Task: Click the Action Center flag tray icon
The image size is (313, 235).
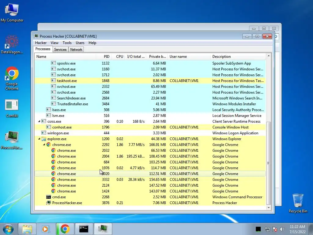Action: tap(275, 229)
